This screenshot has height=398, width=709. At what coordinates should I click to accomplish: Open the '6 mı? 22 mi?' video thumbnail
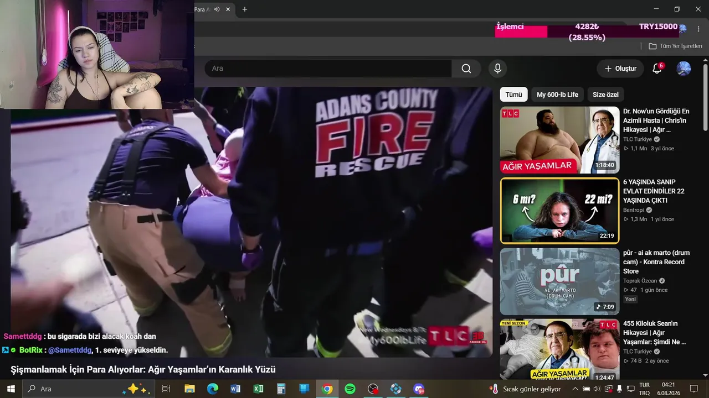pos(560,211)
